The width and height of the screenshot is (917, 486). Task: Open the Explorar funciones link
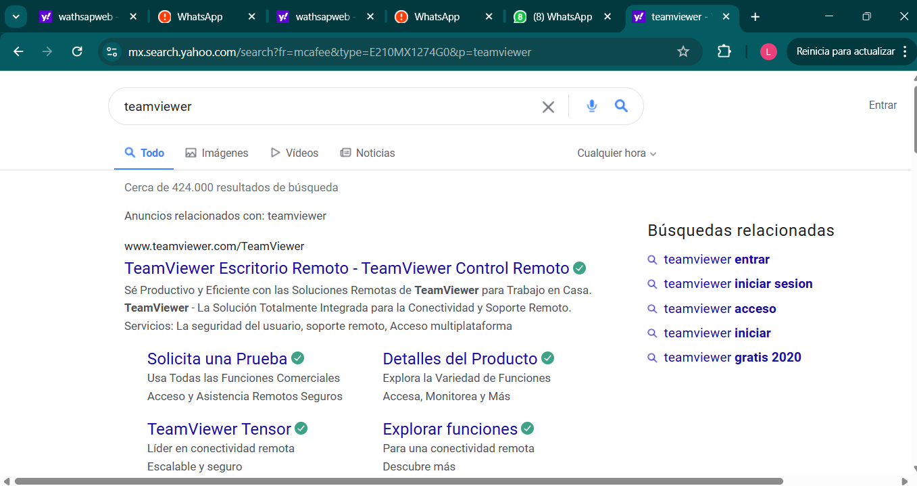pyautogui.click(x=450, y=429)
